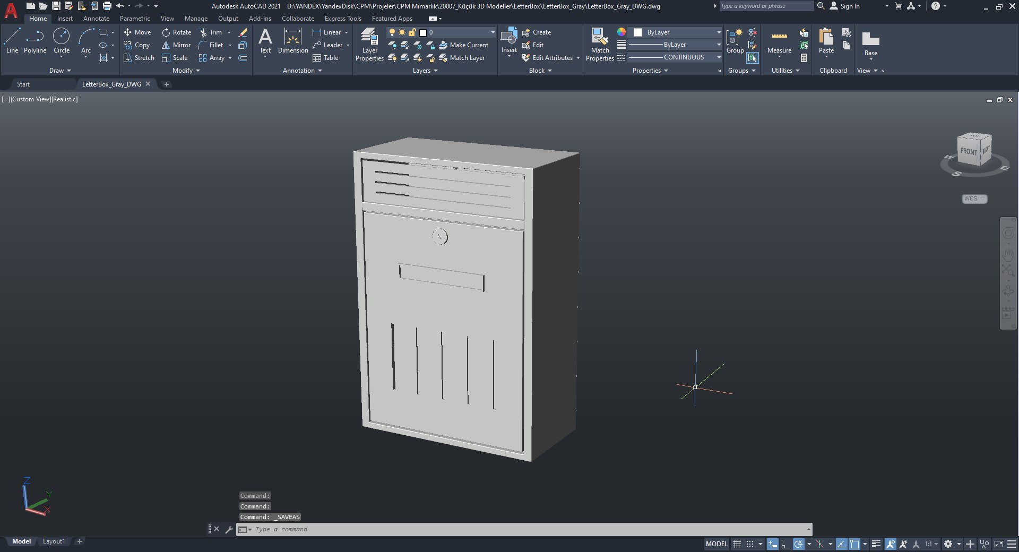Expand the Modify panel
Image resolution: width=1019 pixels, height=552 pixels.
click(186, 71)
